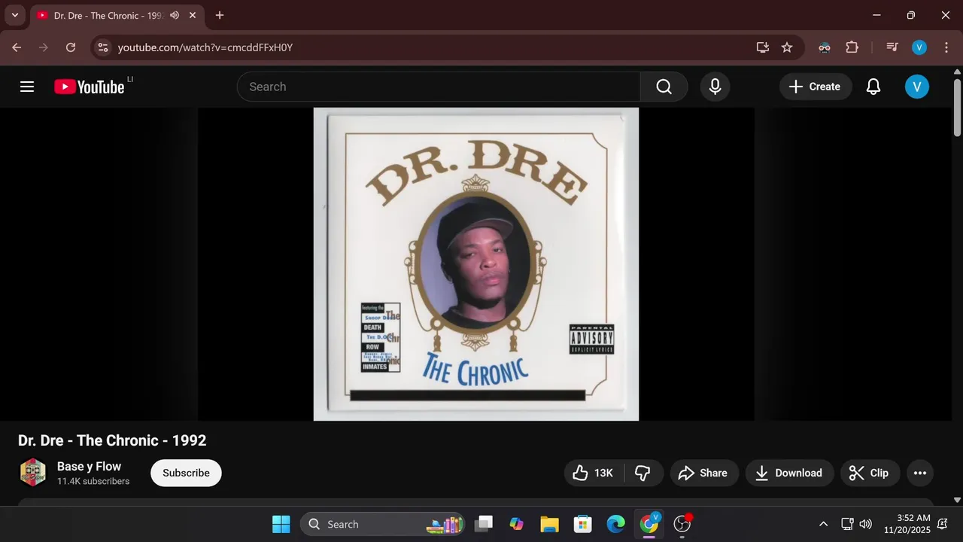Open Chrome media controls
This screenshot has height=542, width=963.
(892, 47)
